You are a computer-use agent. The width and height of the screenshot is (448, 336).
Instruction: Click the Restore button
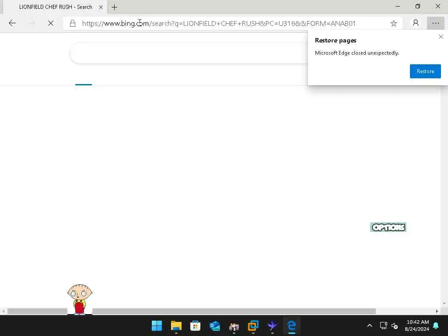(425, 71)
